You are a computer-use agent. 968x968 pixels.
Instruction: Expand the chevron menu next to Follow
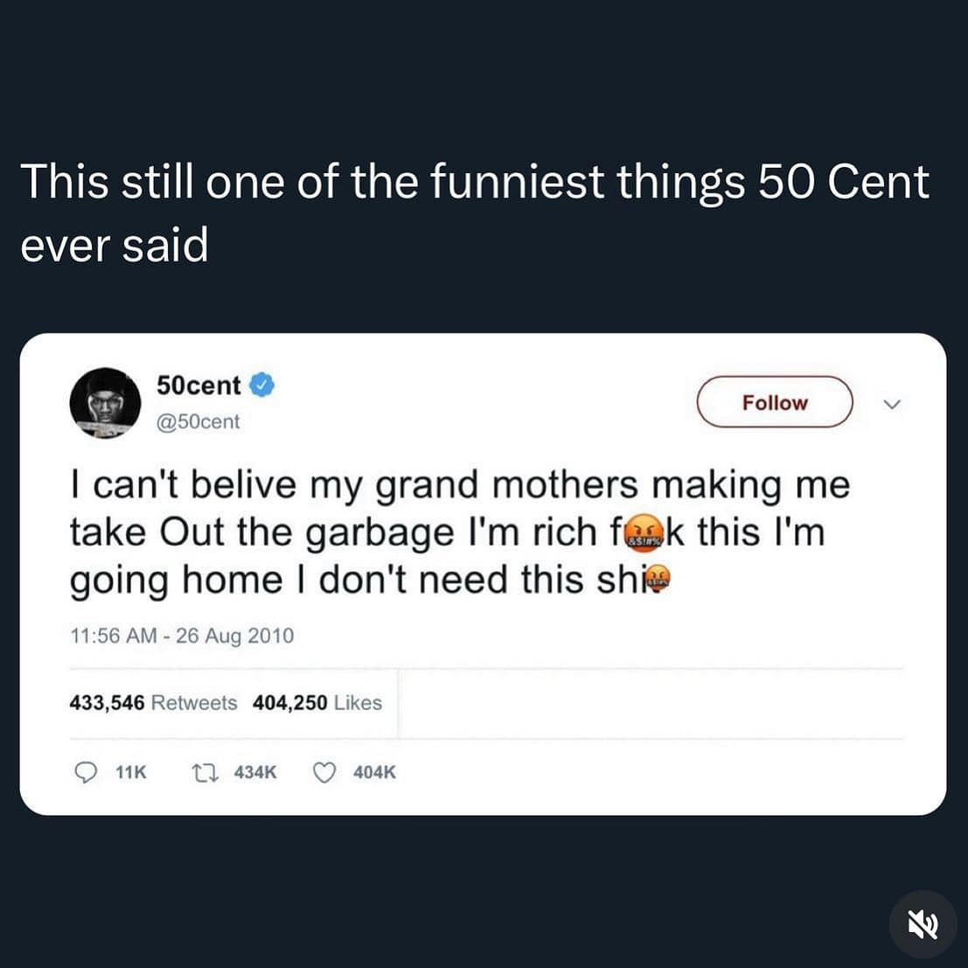[892, 404]
